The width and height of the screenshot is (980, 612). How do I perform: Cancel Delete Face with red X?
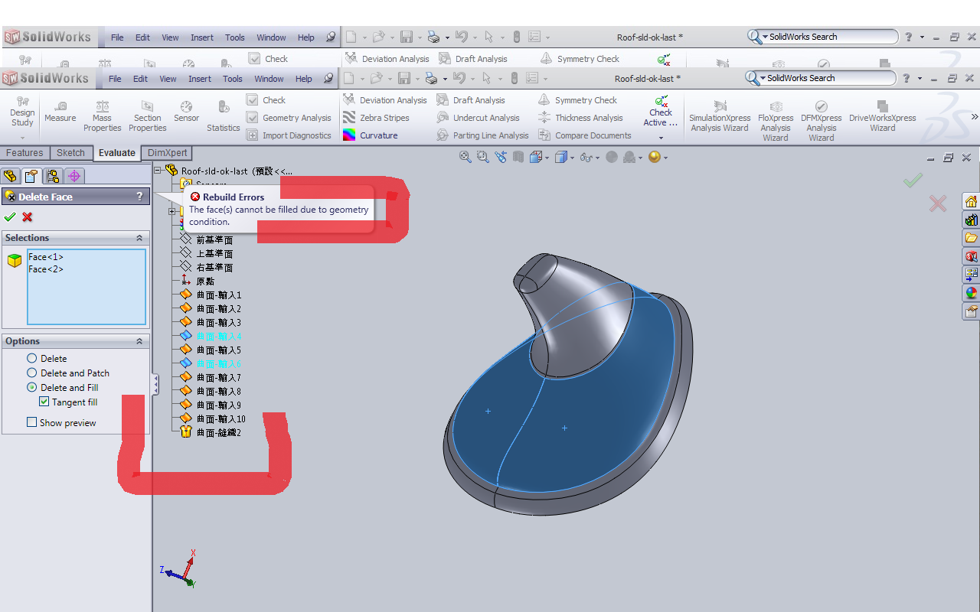(x=28, y=216)
